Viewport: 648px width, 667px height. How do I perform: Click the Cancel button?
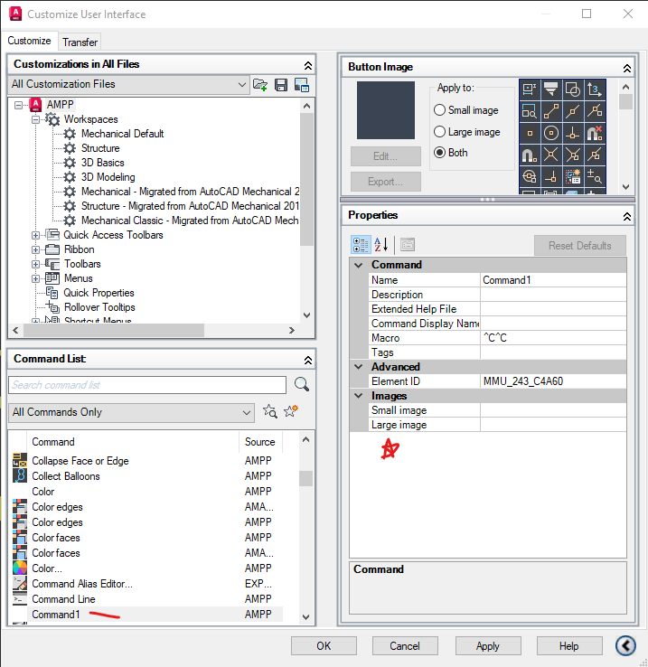405,646
